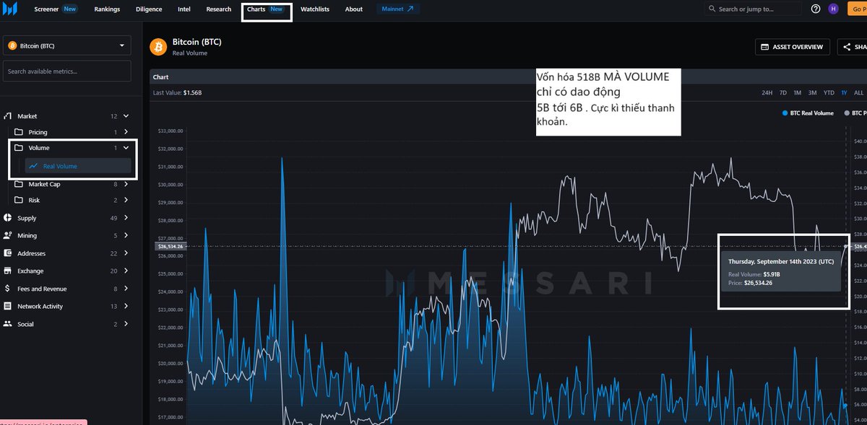This screenshot has height=425, width=867.
Task: Click the Market category icon
Action: pos(8,116)
